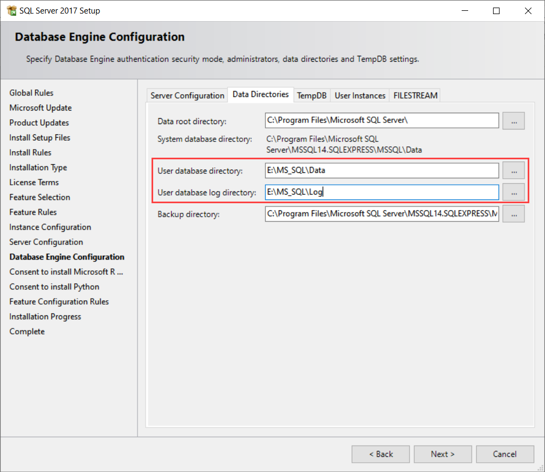This screenshot has width=545, height=472.
Task: Click the Backup directory text field
Action: pos(382,214)
